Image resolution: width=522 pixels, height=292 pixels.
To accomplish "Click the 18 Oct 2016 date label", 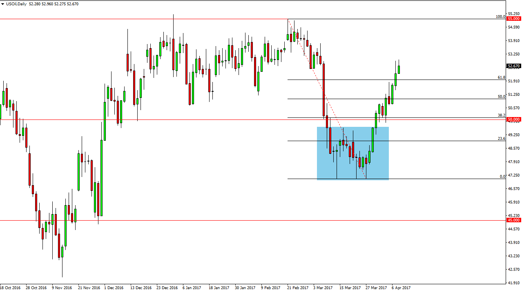I will coord(10,288).
